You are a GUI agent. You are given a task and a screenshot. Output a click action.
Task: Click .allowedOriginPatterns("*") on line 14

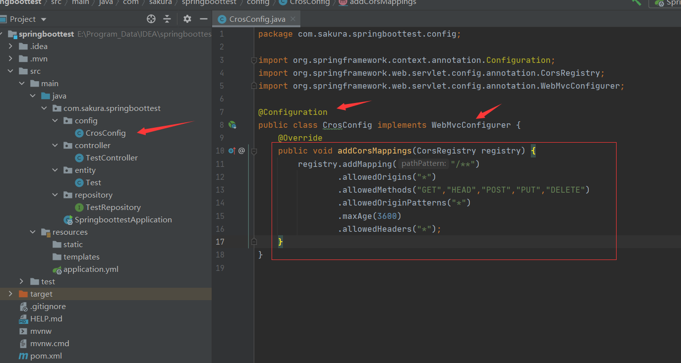pyautogui.click(x=404, y=203)
